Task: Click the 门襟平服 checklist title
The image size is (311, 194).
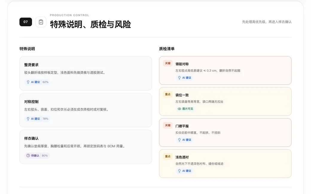Action: (182, 126)
